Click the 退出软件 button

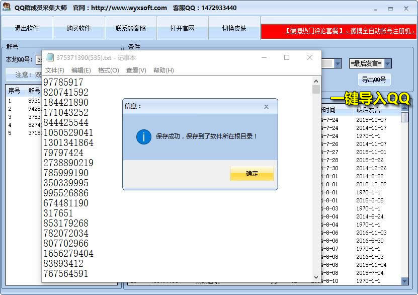[x=27, y=28]
